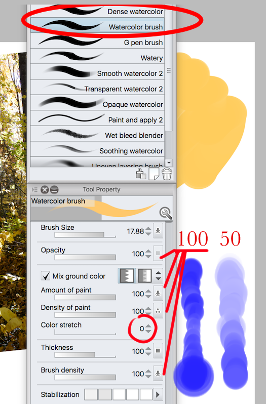Click sub tool list scroll down arrow
The image size is (266, 404).
169,163
